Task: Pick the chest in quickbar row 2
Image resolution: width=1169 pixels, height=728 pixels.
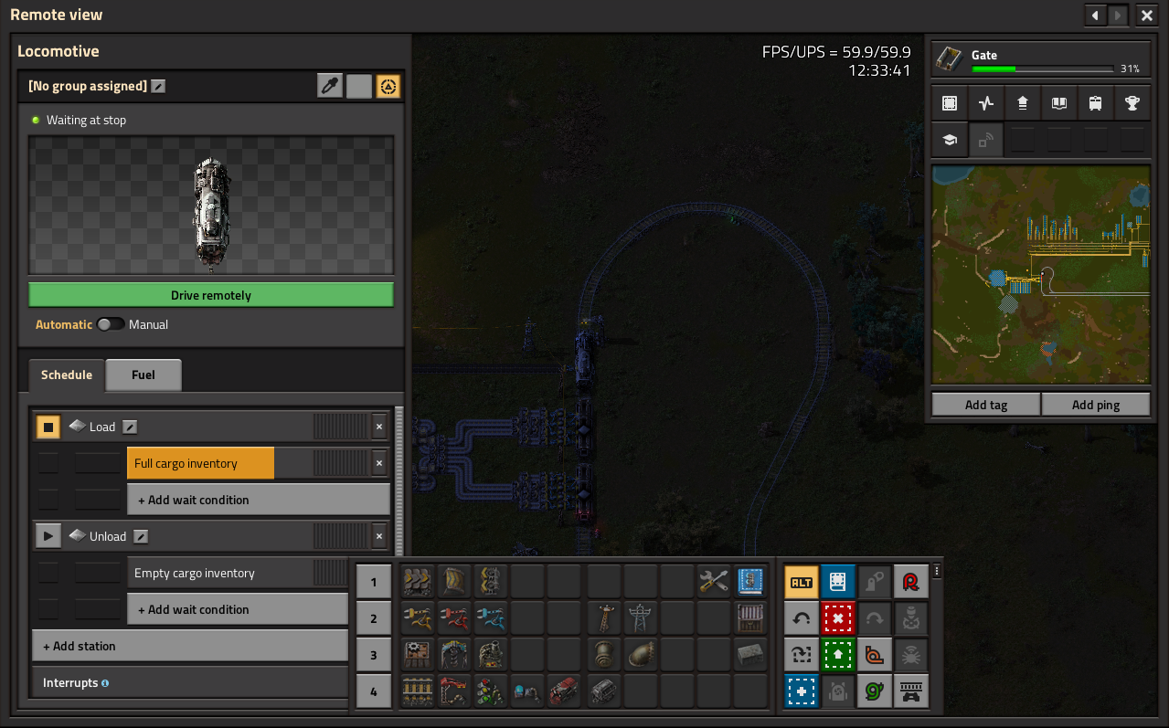Action: point(750,617)
